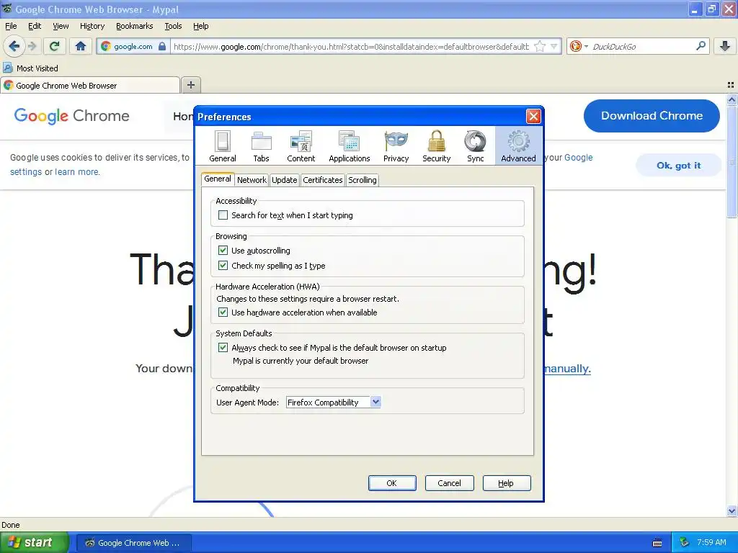Follow the settings link in cookie notice
The height and width of the screenshot is (553, 738).
26,171
